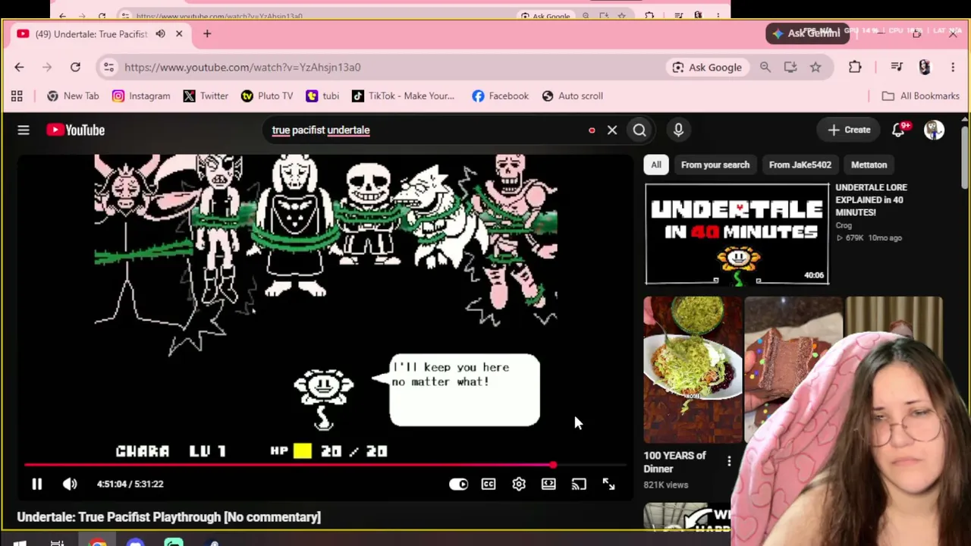Image resolution: width=971 pixels, height=546 pixels.
Task: Click Ask Google in the address bar
Action: (x=707, y=67)
